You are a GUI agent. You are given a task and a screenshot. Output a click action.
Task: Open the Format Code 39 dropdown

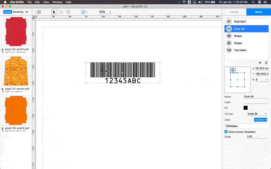pos(257,114)
